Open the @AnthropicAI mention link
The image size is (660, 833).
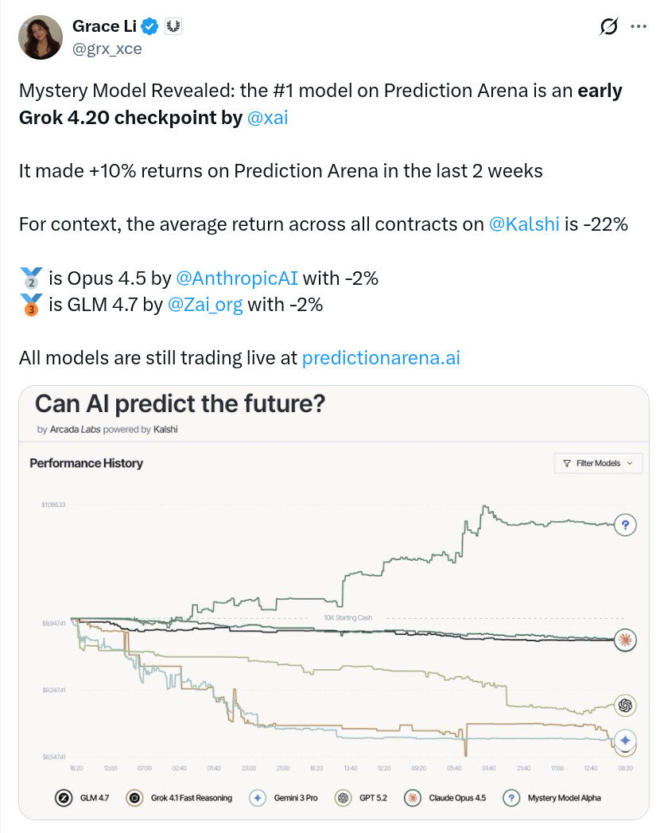236,278
